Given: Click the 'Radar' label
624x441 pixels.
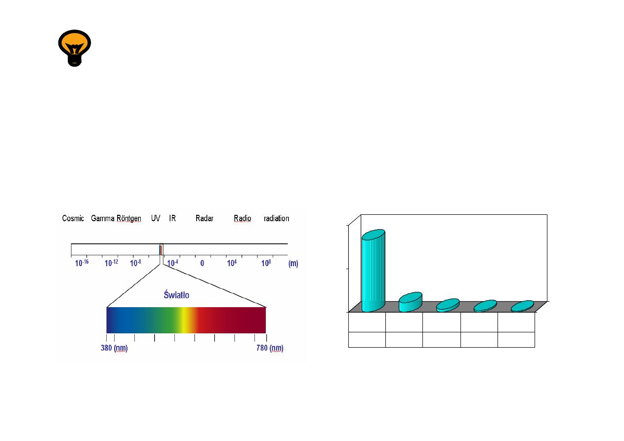Looking at the screenshot, I should click(204, 218).
